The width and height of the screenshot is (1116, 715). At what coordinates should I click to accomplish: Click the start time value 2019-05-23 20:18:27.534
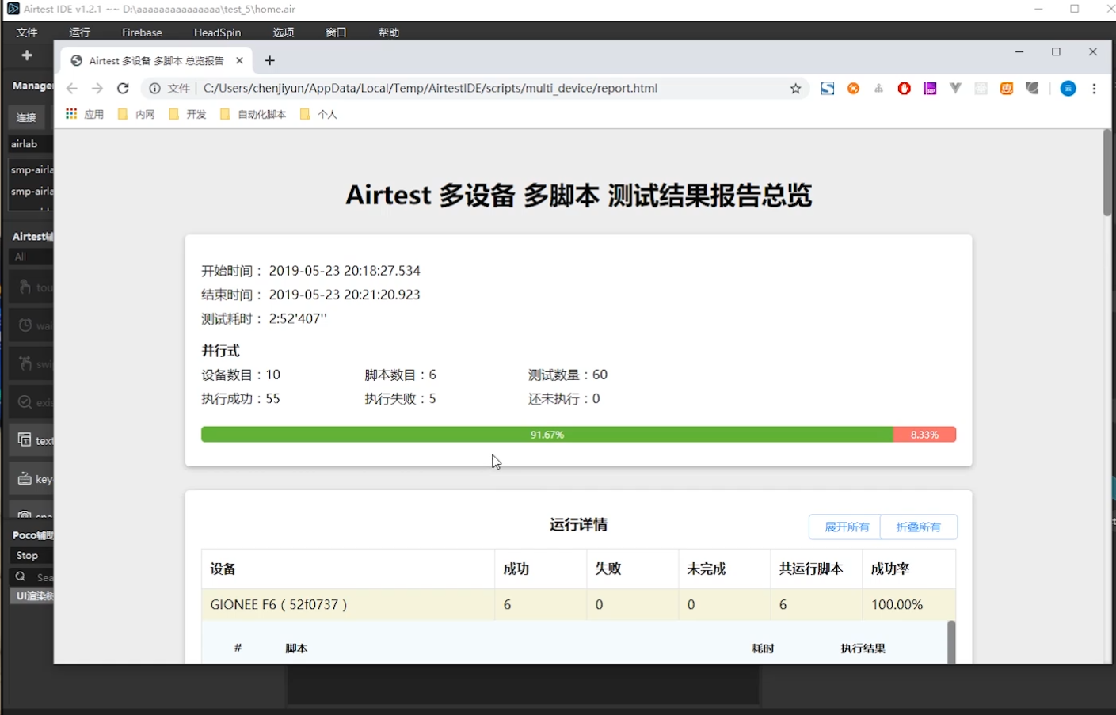tap(345, 271)
